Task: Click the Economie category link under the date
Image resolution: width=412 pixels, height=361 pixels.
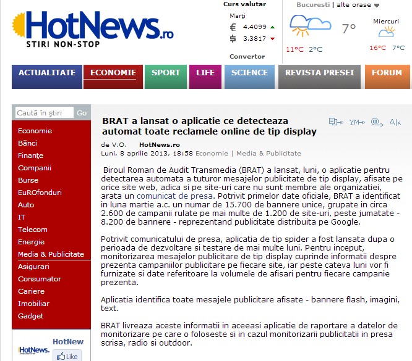Action: click(212, 154)
